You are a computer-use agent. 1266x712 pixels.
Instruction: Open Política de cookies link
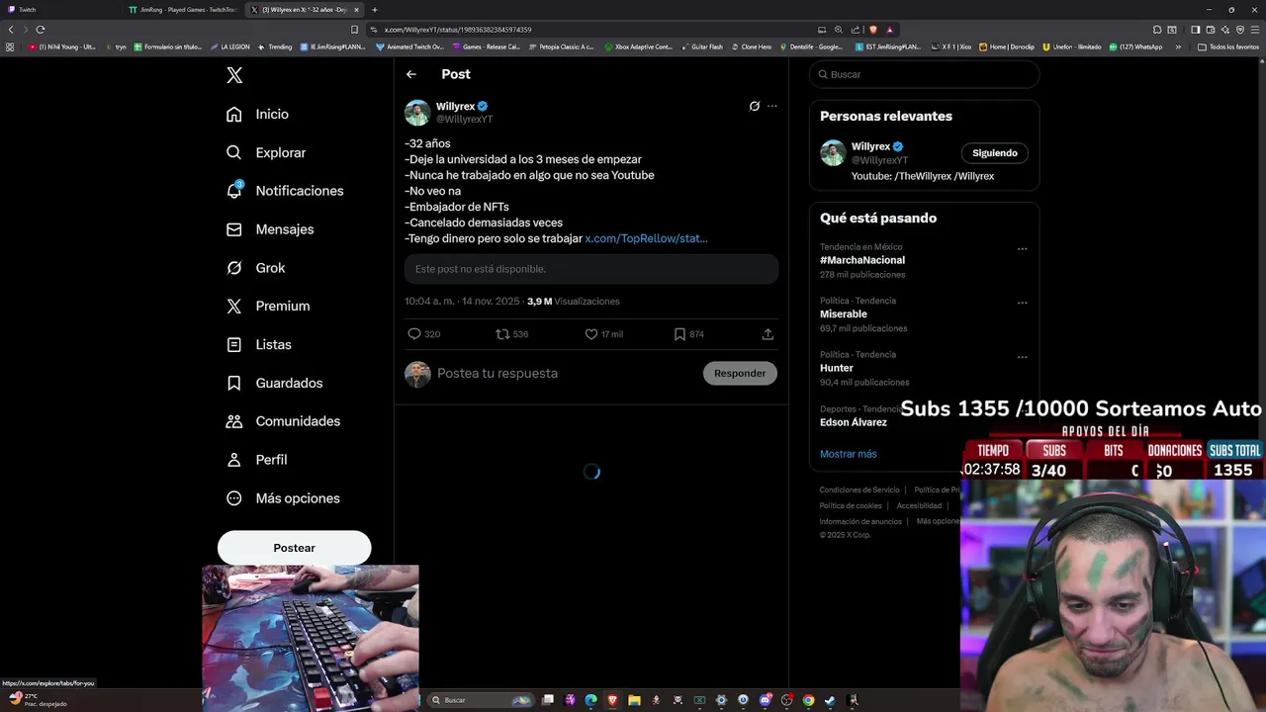[851, 506]
